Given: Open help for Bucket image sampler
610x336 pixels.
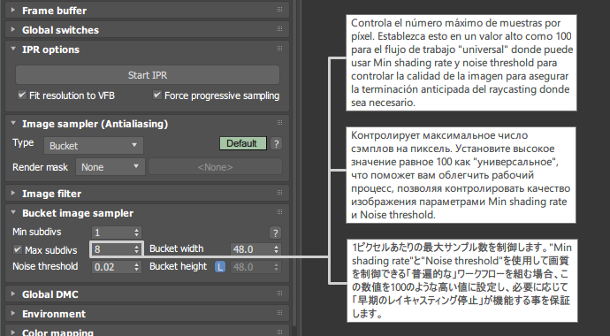Looking at the screenshot, I should (276, 233).
